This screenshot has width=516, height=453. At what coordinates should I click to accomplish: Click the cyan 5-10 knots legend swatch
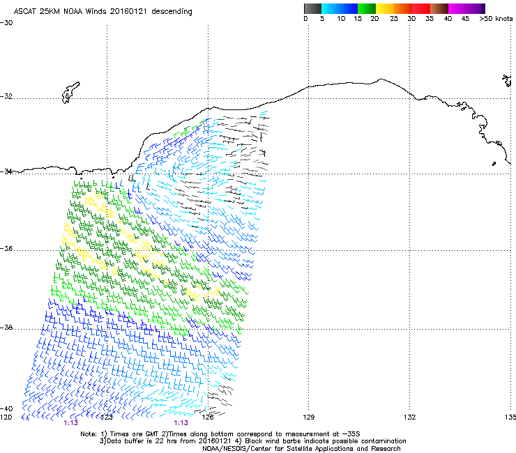[331, 8]
